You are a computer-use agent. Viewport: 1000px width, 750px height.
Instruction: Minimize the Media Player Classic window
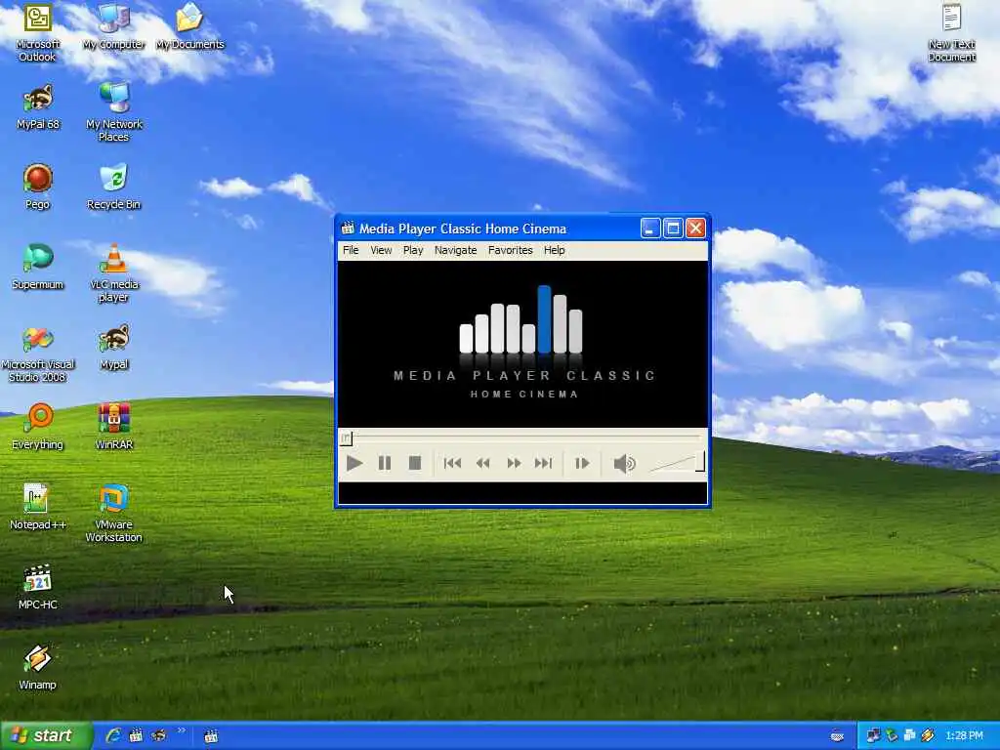click(649, 229)
